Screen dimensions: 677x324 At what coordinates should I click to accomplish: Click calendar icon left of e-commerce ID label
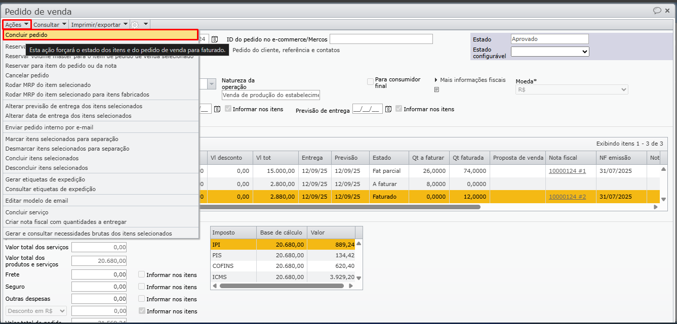[x=215, y=39]
